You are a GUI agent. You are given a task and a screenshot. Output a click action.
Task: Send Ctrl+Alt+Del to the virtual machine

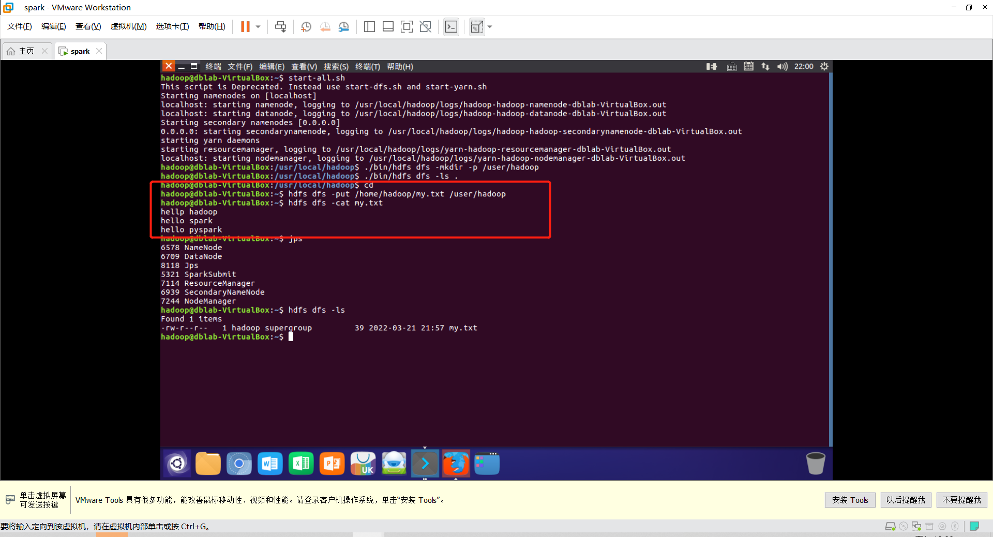pos(281,26)
